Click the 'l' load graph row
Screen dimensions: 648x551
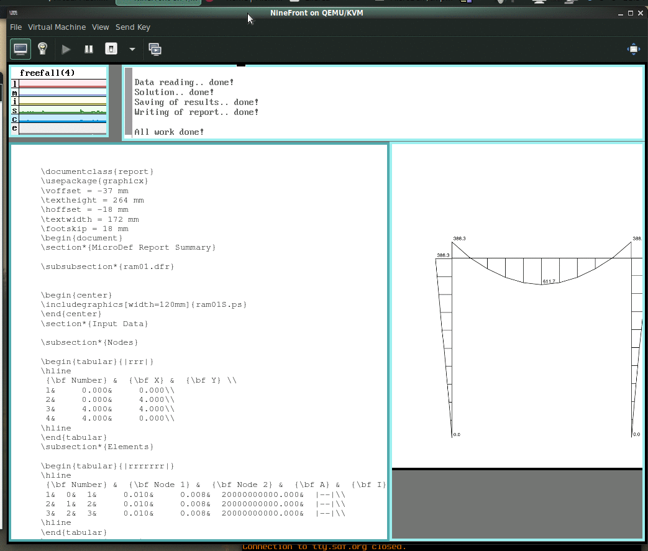(62, 83)
